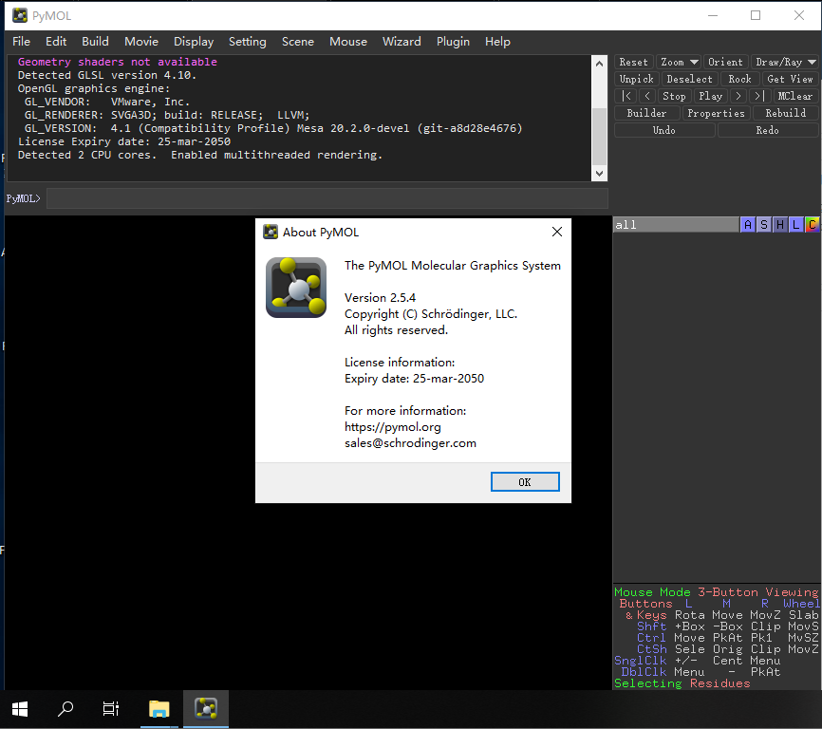
Task: Click the S (show) button for all
Action: click(764, 225)
